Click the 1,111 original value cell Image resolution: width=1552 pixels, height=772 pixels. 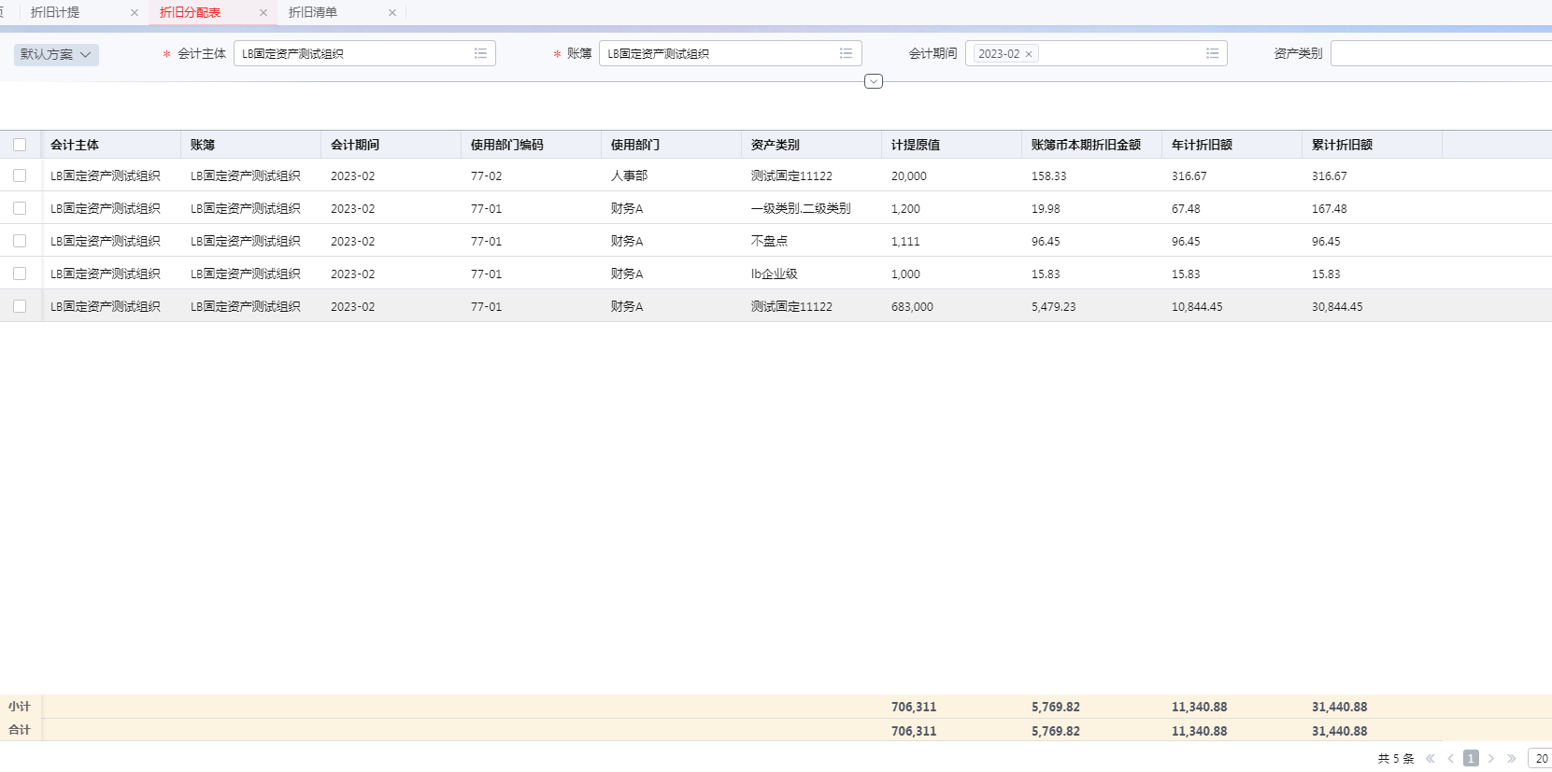[x=905, y=241]
